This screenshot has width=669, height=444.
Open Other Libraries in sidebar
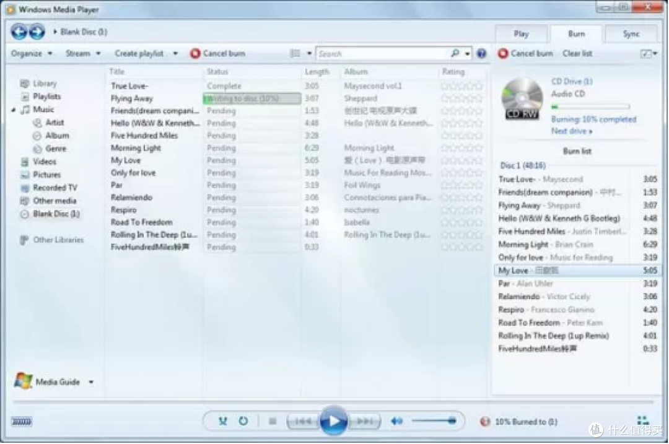point(58,240)
